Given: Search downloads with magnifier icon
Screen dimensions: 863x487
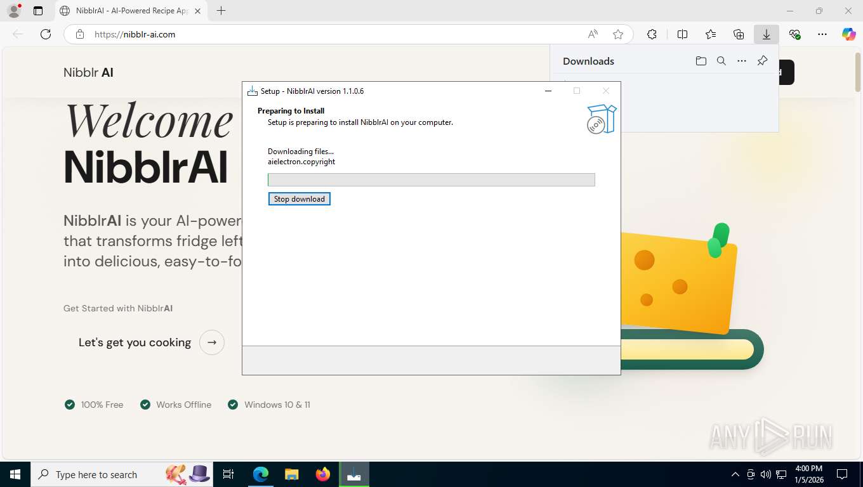Looking at the screenshot, I should coord(721,61).
